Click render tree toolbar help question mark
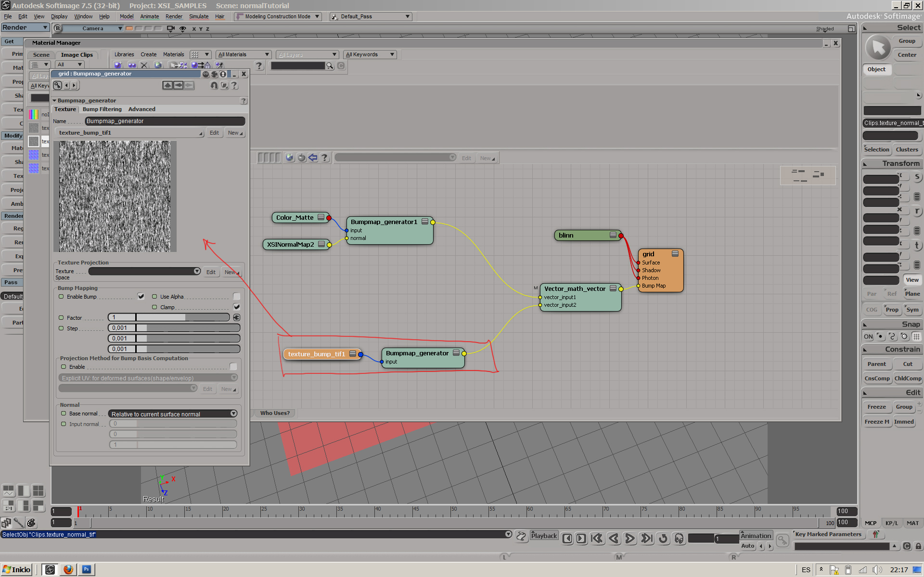Screen dimensions: 924x577 tap(325, 158)
